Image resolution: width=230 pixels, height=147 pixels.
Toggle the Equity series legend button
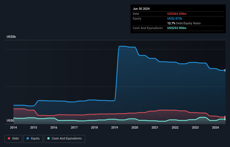point(33,139)
